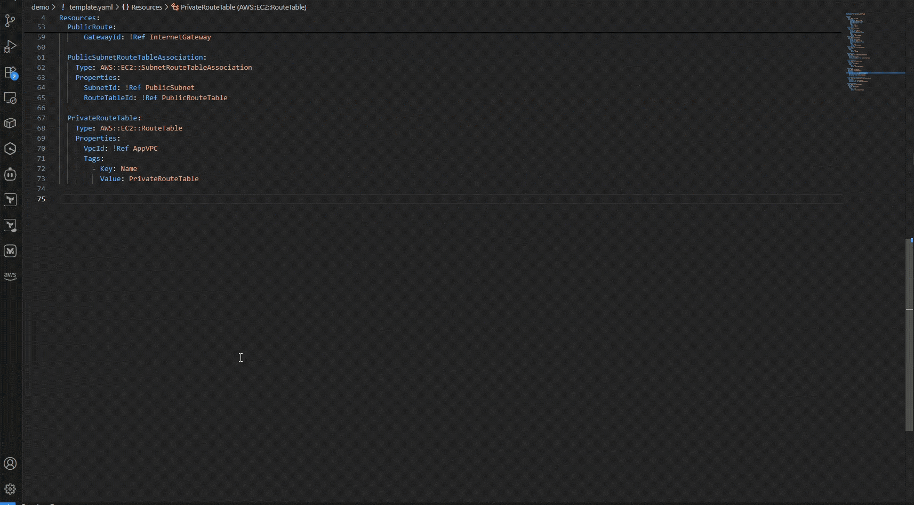This screenshot has width=914, height=505.
Task: Click the error icon next to template.yaml breadcrumb
Action: click(63, 7)
